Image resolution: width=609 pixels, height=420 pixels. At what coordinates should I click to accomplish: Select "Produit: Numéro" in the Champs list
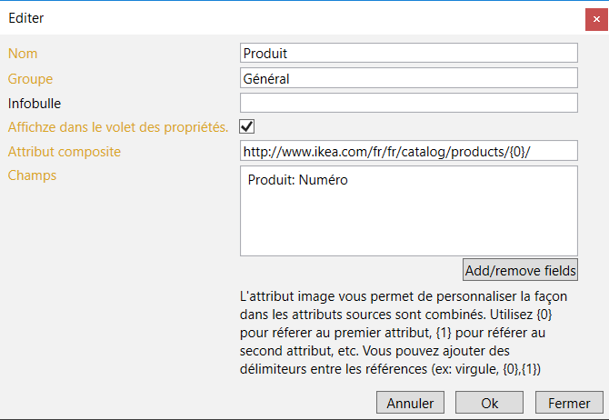tap(298, 180)
